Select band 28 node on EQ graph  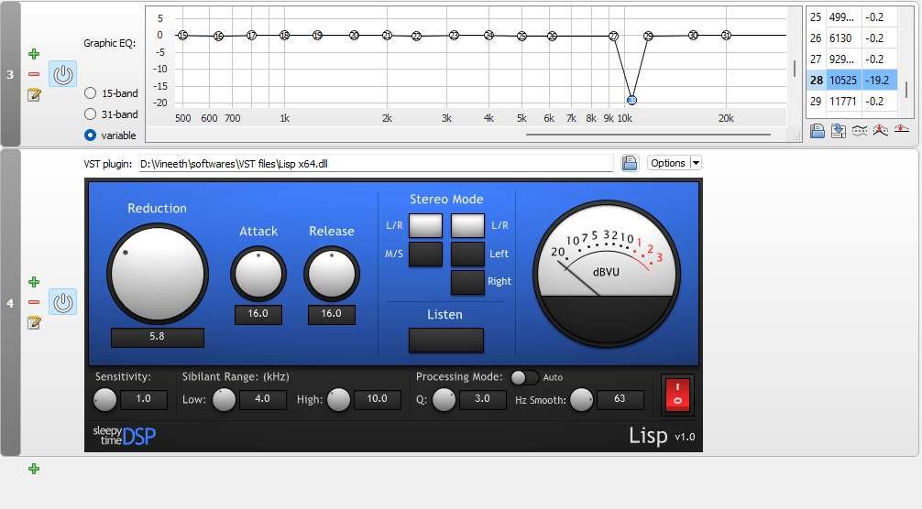[x=631, y=101]
